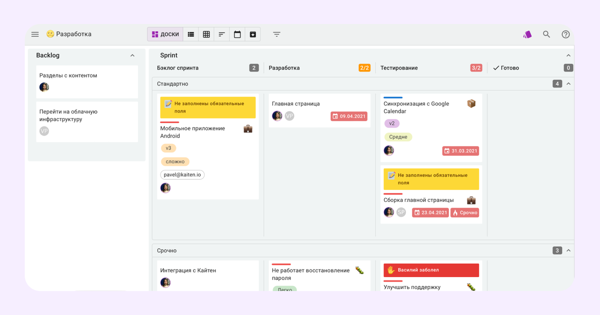The image size is (600, 315).
Task: Click the Готово count badge 0
Action: pos(568,68)
